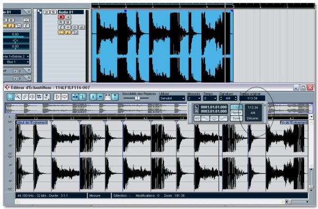This screenshot has width=318, height=209.
Task: Click the punch-out icon in transport
Action: [x=223, y=119]
